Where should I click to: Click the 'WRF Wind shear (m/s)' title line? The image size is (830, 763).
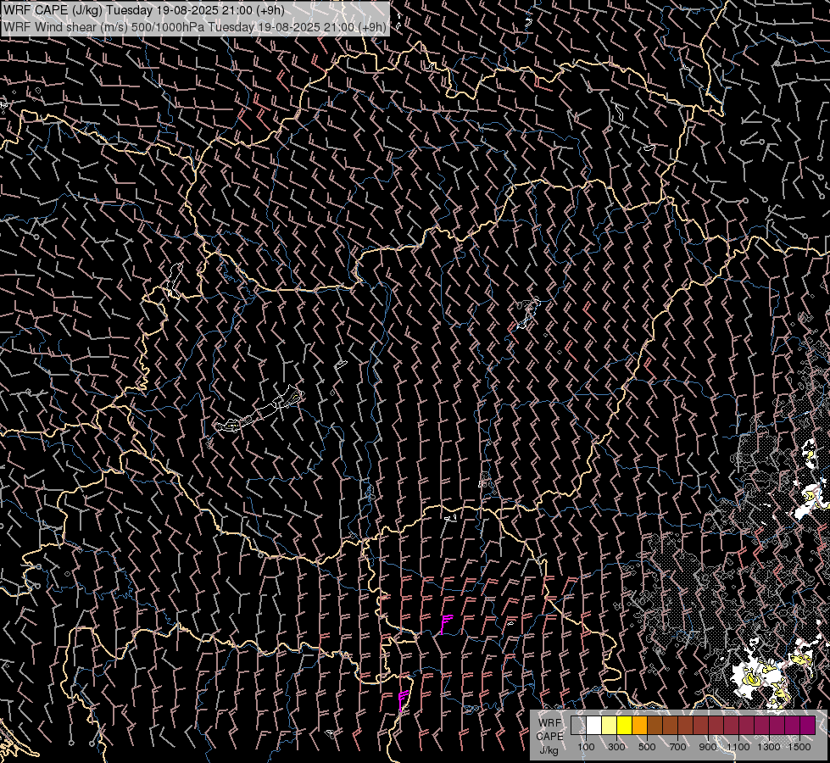195,26
